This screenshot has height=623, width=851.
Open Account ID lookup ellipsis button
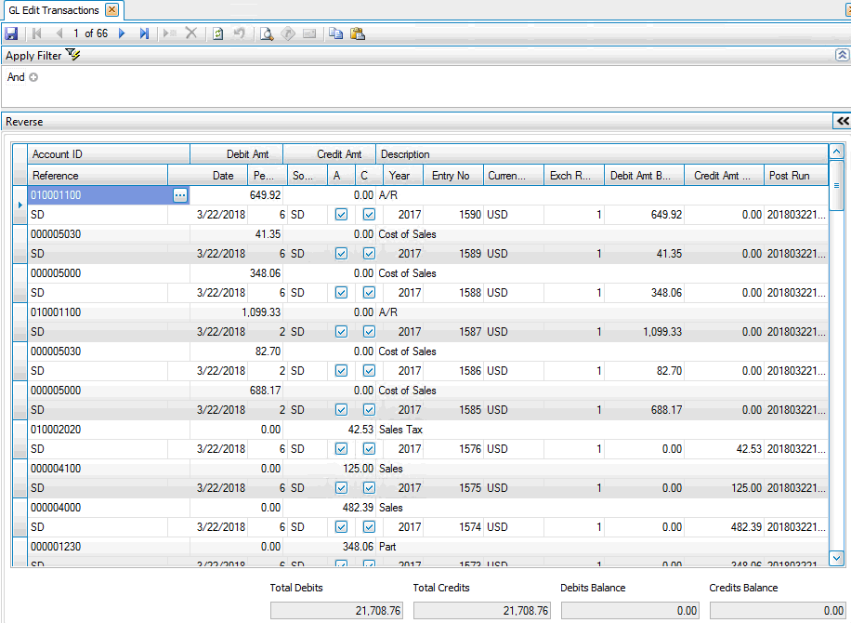pos(180,195)
